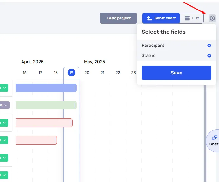Click the blue Gantt task bar
This screenshot has width=219, height=182.
(x=46, y=88)
